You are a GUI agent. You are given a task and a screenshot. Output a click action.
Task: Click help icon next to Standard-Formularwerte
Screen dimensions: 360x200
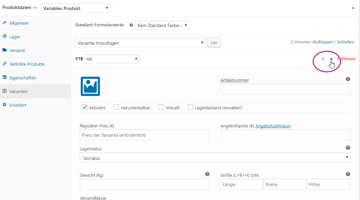tap(131, 25)
